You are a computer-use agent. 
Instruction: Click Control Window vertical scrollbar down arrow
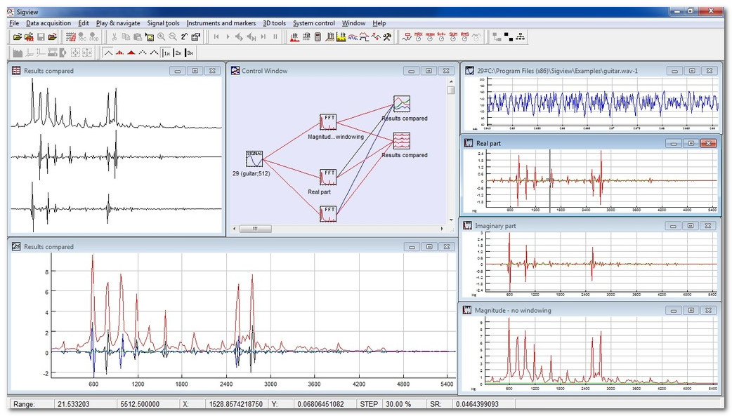(451, 220)
